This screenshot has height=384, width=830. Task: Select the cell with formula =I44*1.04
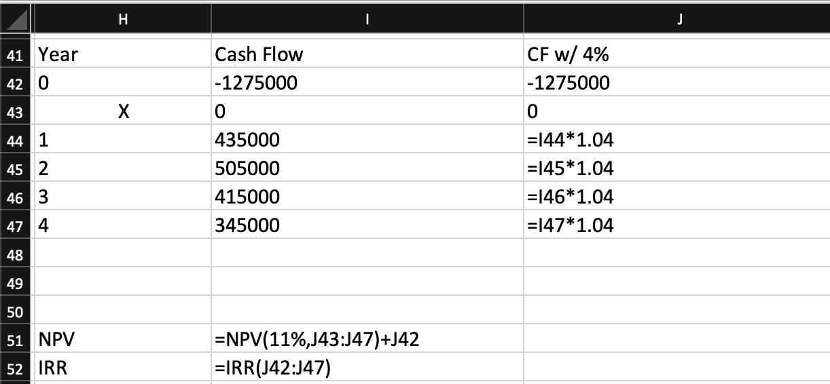tap(677, 140)
